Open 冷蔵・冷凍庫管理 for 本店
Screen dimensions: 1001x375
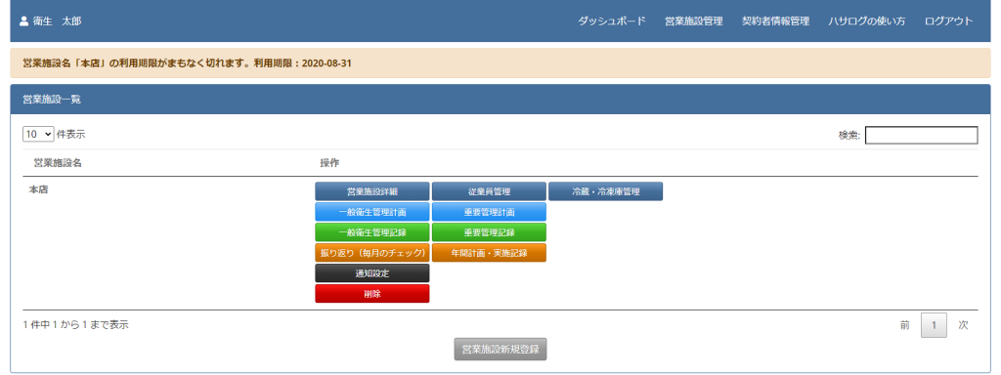(606, 191)
